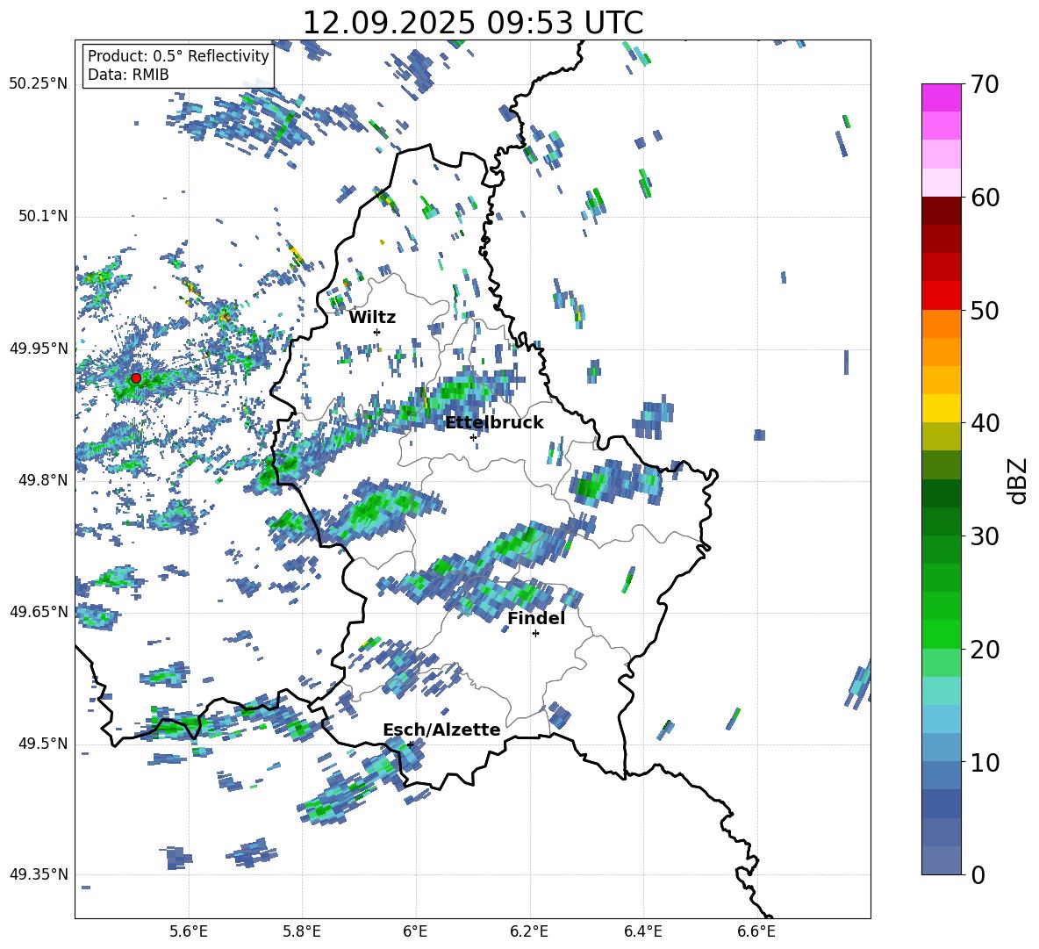Click the 20 tick on the colorbar
The width and height of the screenshot is (1039, 949).
click(984, 650)
